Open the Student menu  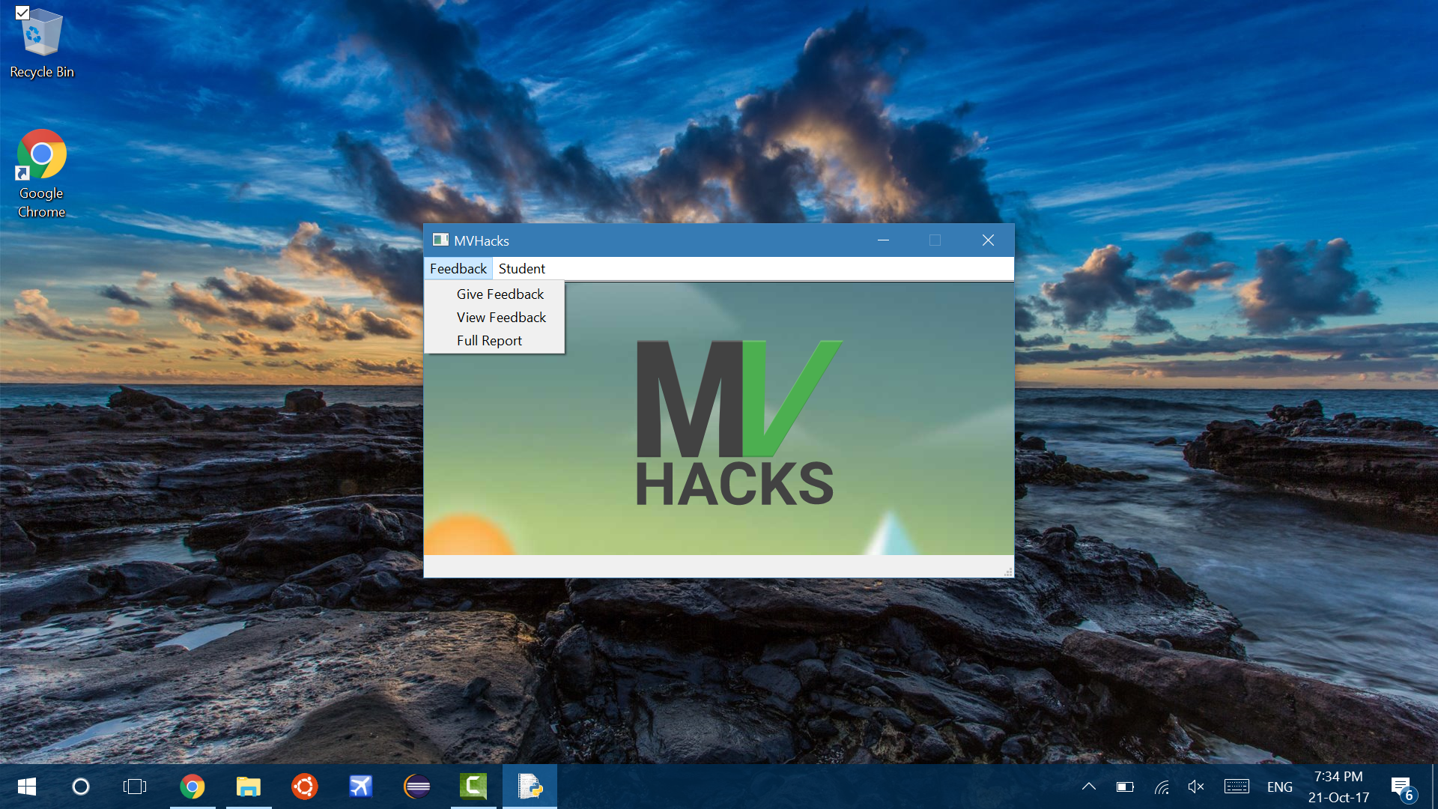tap(521, 268)
